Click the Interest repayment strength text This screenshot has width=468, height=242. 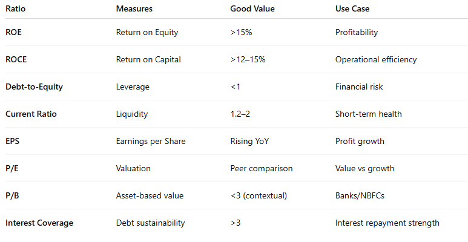387,223
